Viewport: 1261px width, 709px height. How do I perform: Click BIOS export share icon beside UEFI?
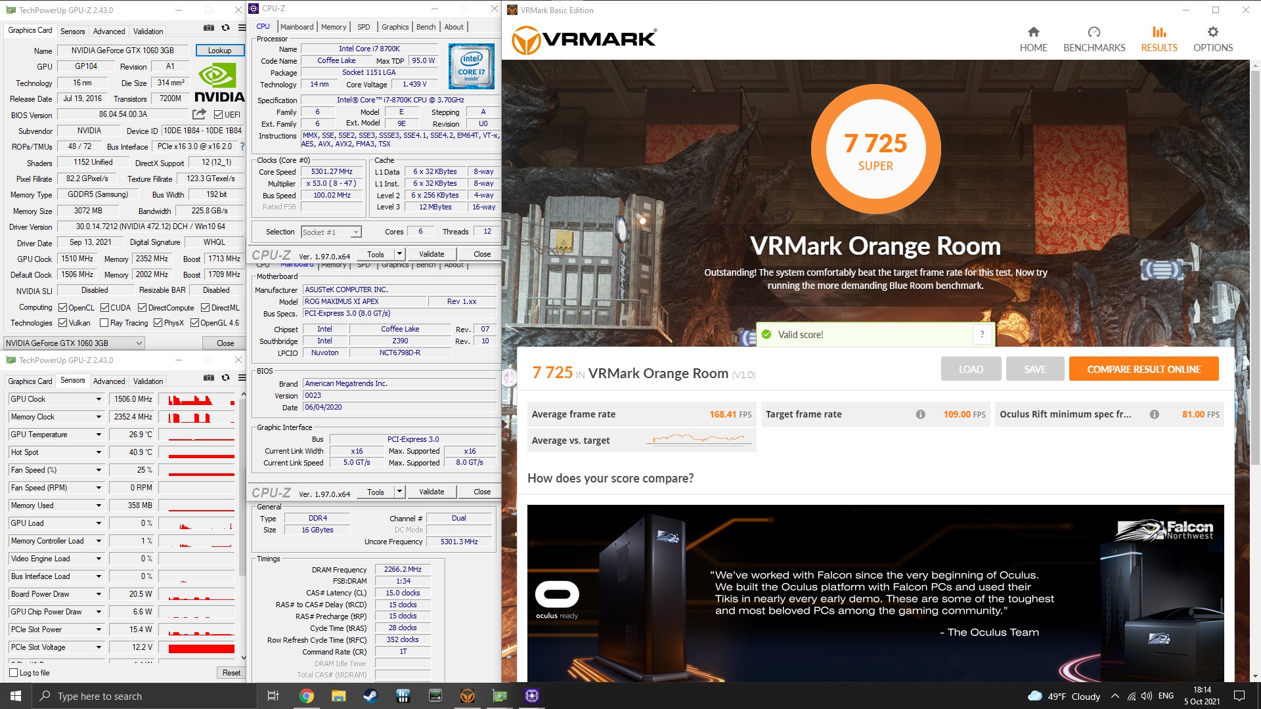(200, 114)
